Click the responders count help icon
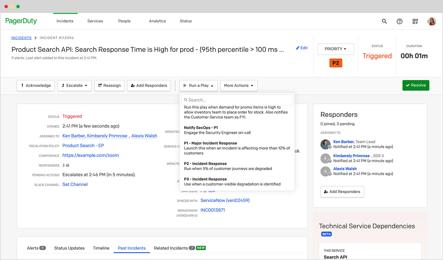Viewport: 443px width, 260px height. pyautogui.click(x=68, y=166)
